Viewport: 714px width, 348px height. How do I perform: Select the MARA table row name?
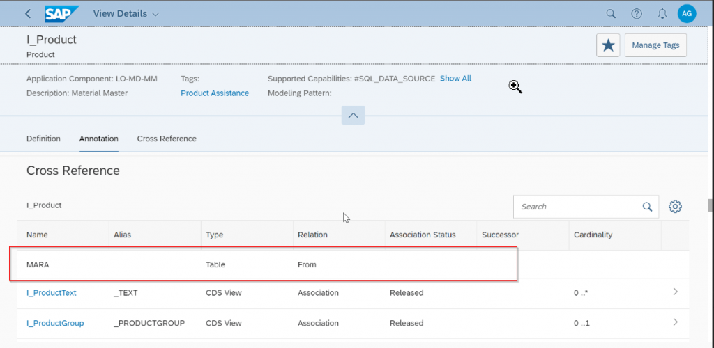38,264
